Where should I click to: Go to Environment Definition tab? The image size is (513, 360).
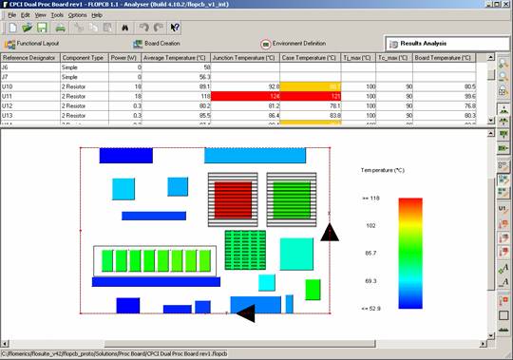point(294,44)
